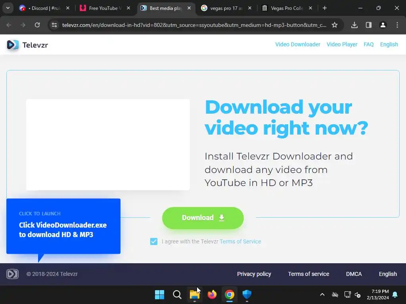This screenshot has height=304, width=406.
Task: Open the Chrome three-dot menu
Action: 397,25
